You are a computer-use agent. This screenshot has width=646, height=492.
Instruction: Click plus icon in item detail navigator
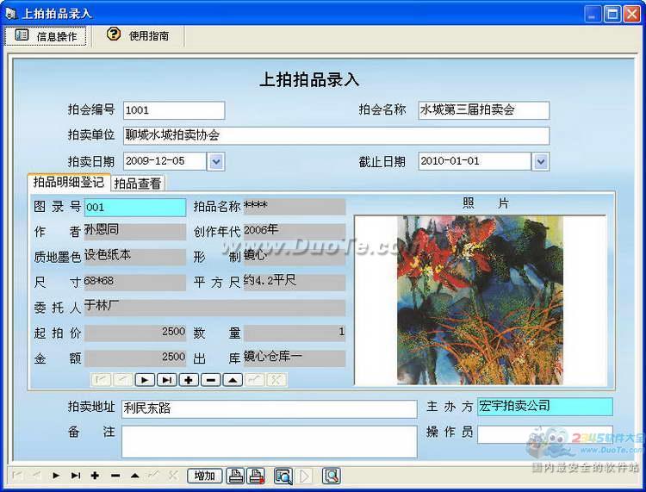pyautogui.click(x=189, y=379)
